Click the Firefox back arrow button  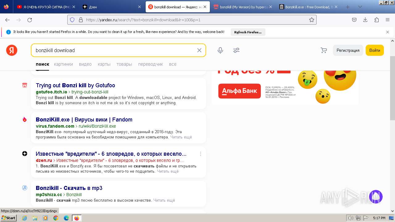click(x=7, y=20)
